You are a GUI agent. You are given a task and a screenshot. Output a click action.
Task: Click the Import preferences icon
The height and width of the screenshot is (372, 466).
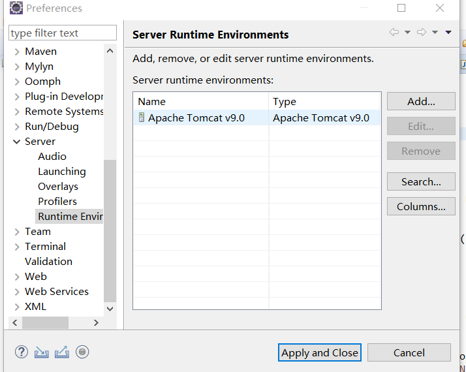pyautogui.click(x=42, y=352)
